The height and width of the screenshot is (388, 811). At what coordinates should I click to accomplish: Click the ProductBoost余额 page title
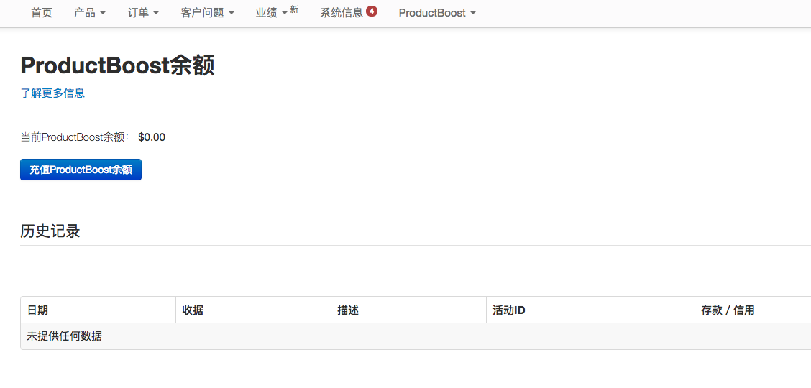coord(117,66)
